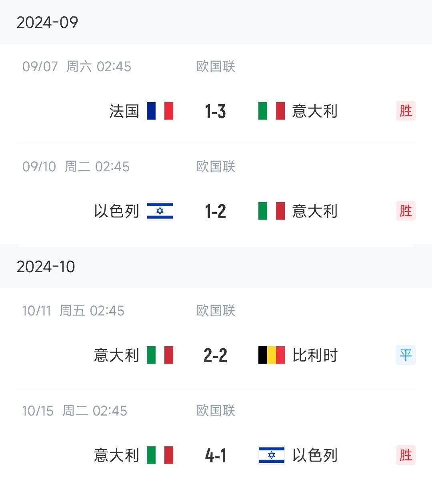432x488 pixels.
Task: Tap the Israel flag on 09/10 match
Action: pos(160,211)
